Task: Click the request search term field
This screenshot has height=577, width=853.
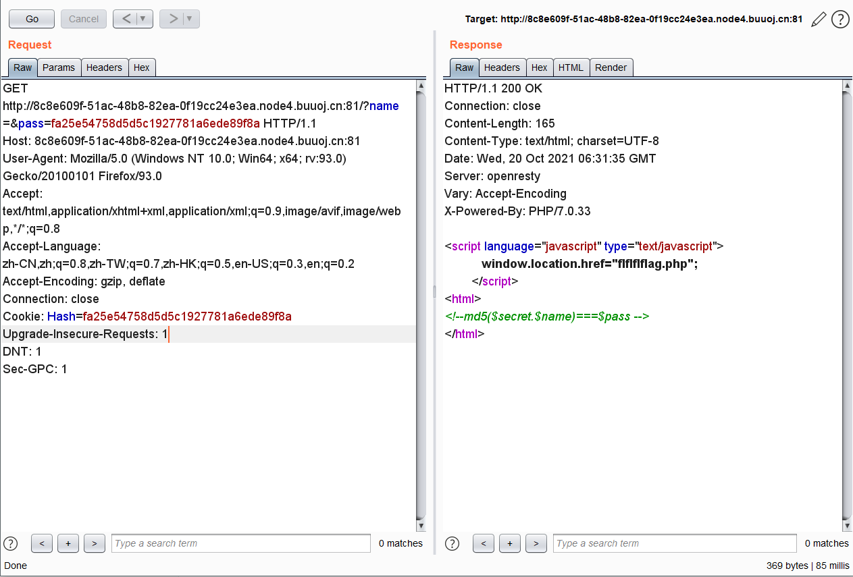Action: click(x=240, y=543)
